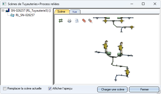Maximize the dialog window
Screen dimensions: 161x94
click(x=143, y=4)
